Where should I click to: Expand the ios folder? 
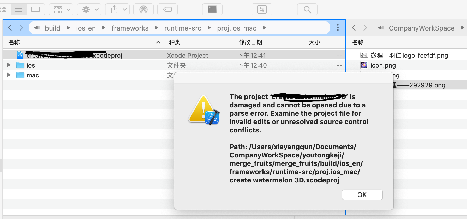9,65
